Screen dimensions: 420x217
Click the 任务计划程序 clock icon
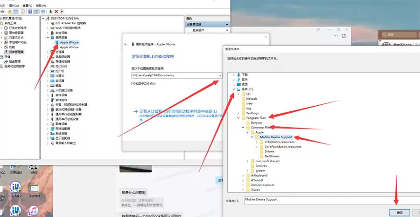click(x=6, y=28)
